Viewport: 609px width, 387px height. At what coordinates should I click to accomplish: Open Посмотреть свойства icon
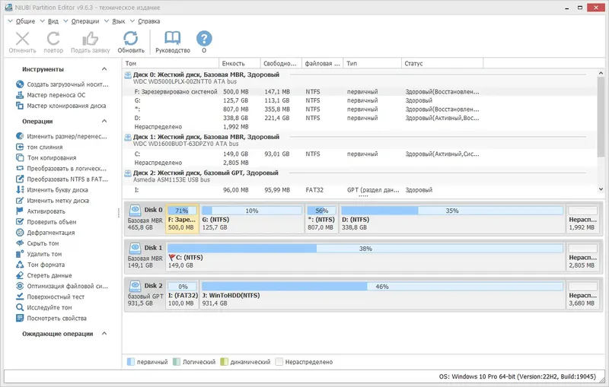pos(20,318)
